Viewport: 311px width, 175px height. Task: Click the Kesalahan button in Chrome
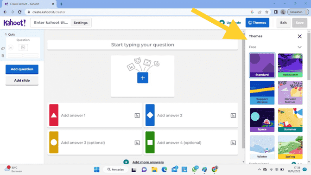tap(298, 12)
